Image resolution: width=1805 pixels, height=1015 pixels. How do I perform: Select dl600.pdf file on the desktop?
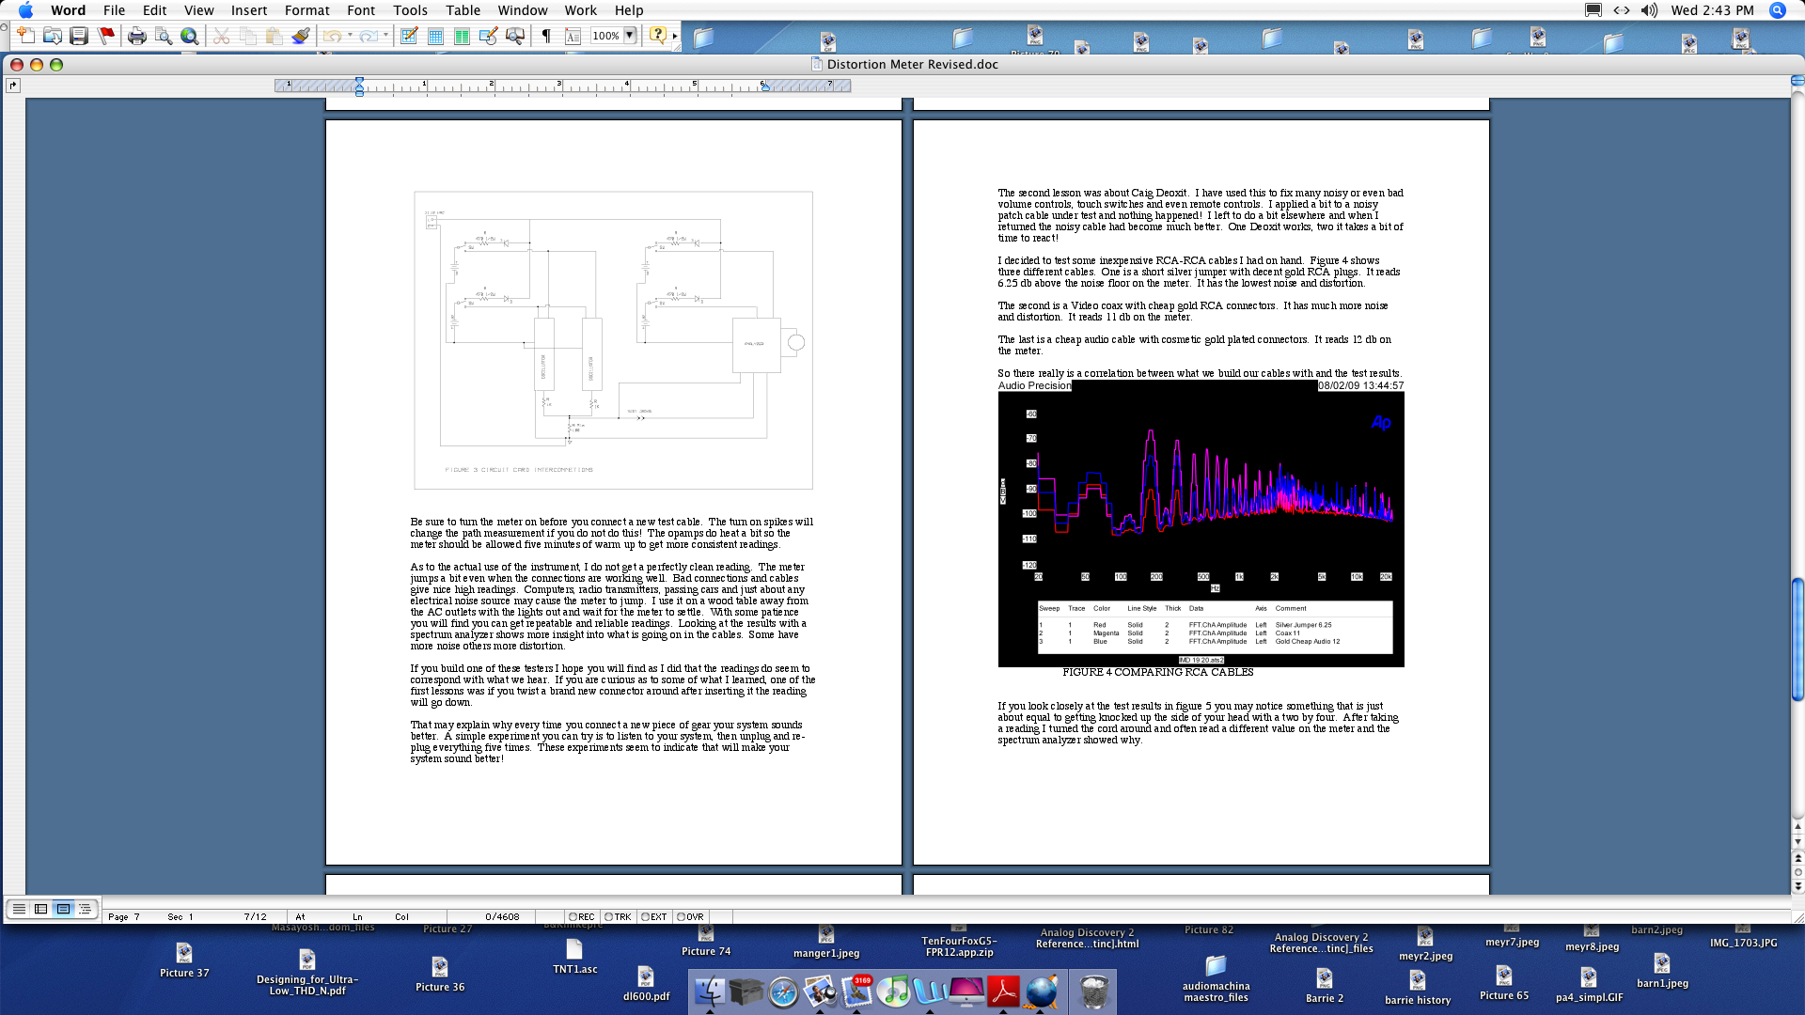point(646,984)
